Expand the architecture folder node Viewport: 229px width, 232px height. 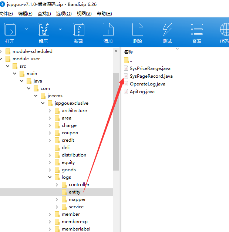(x=50, y=111)
